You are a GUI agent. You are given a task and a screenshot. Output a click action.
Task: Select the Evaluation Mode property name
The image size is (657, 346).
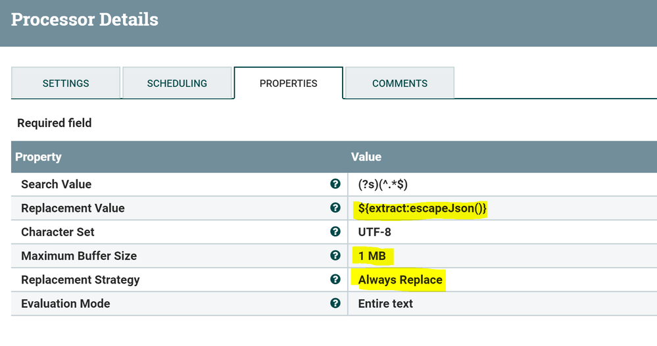66,303
